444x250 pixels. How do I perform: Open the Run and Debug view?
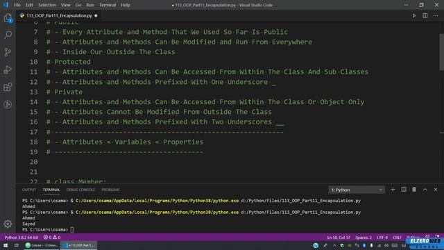pyautogui.click(x=8, y=69)
